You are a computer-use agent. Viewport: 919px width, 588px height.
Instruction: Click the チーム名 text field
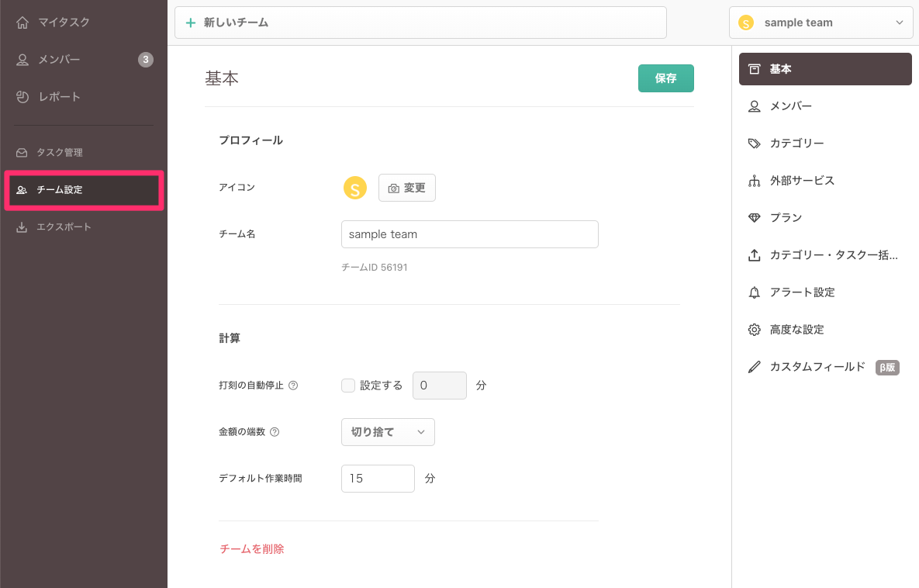(x=469, y=234)
